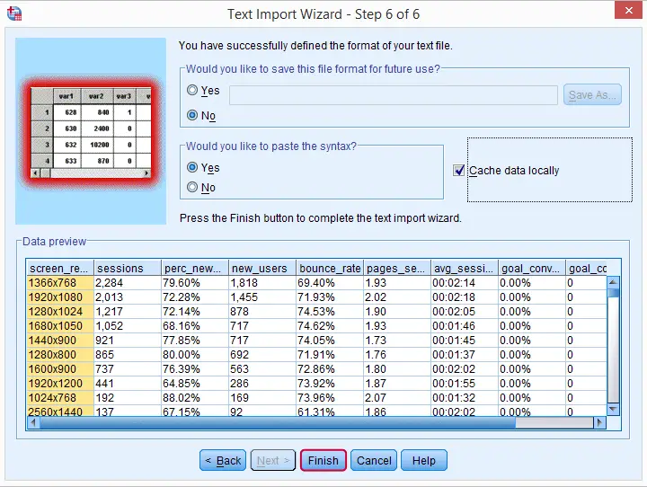This screenshot has height=487, width=647.
Task: Click the data preview horizontal scrollbar thumb
Action: (x=278, y=422)
